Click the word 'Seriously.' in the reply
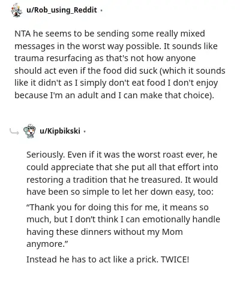Viewport: 240px width, 281px height. pos(46,155)
